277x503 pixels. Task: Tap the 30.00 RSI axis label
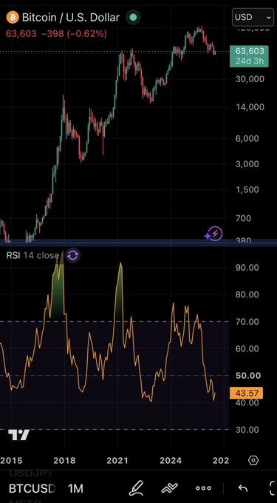pyautogui.click(x=247, y=430)
